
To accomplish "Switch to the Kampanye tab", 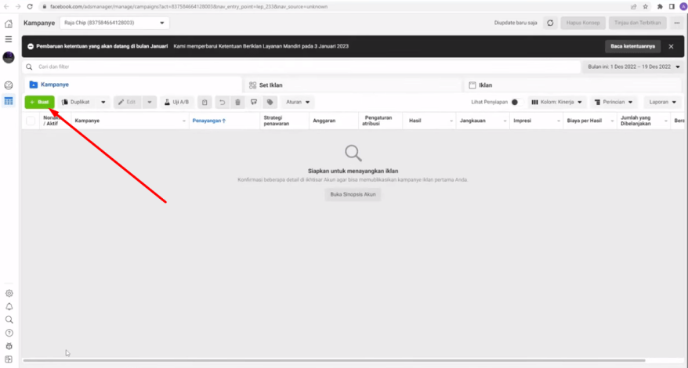I will pyautogui.click(x=132, y=85).
